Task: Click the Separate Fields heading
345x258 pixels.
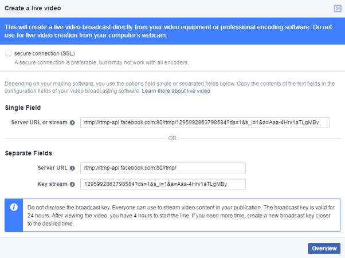Action: click(x=29, y=153)
